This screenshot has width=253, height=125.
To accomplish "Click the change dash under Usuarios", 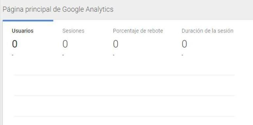I will (13, 55).
